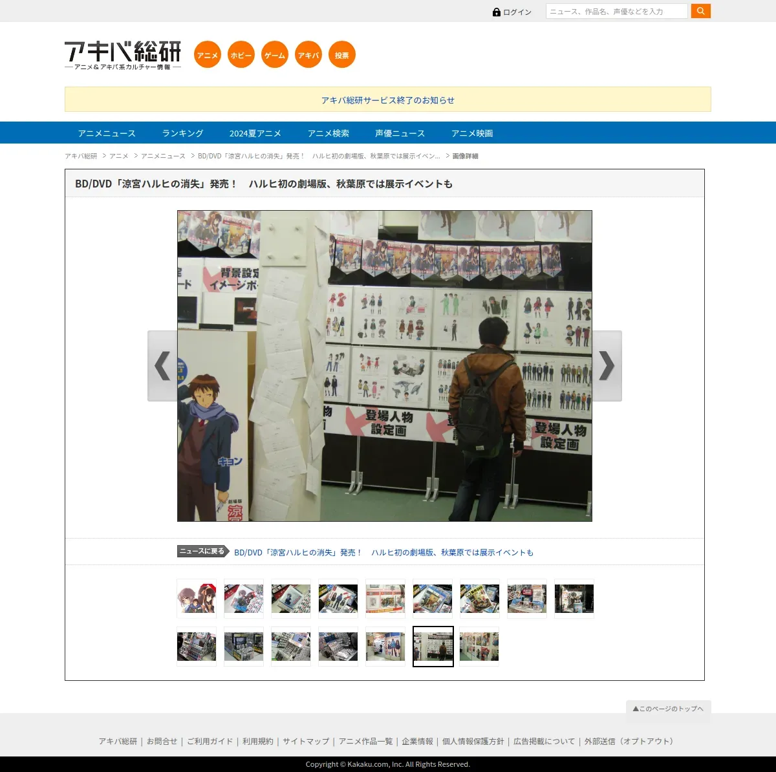The image size is (776, 772).
Task: Show previous image with left arrow
Action: 162,366
